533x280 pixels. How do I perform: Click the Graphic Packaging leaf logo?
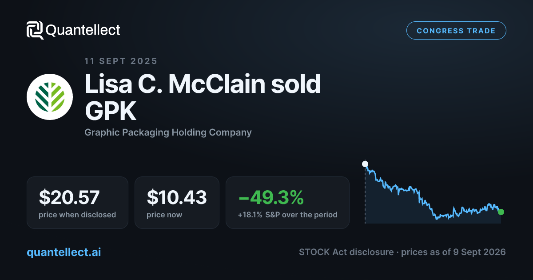tap(50, 97)
